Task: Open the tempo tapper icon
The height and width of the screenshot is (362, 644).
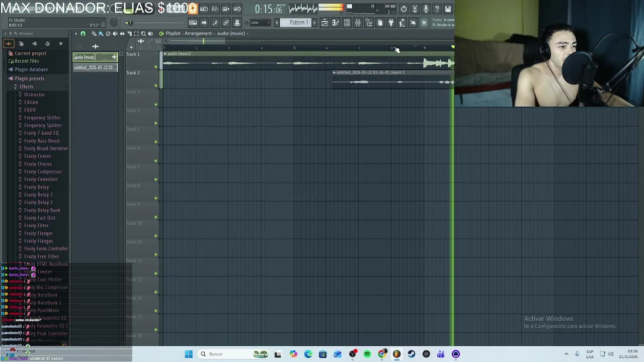Action: 402,23
